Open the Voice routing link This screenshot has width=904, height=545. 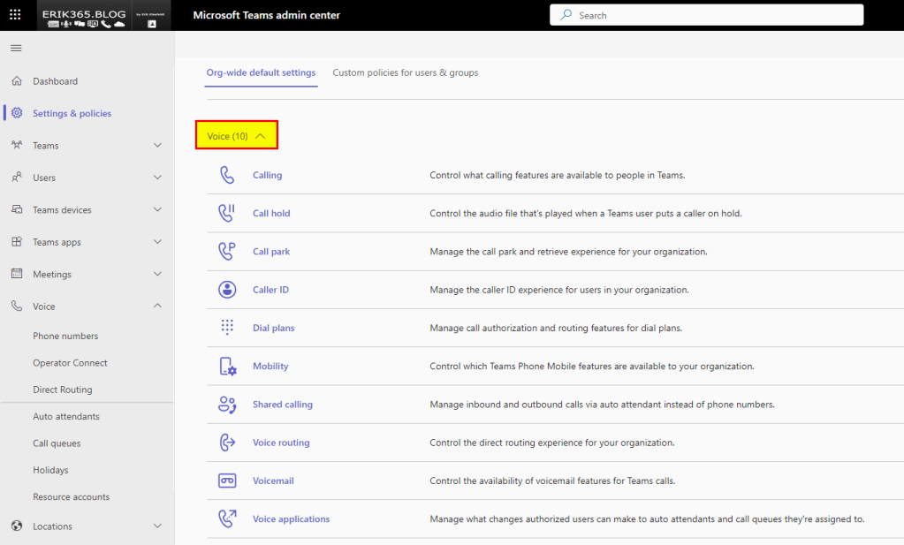(x=281, y=443)
